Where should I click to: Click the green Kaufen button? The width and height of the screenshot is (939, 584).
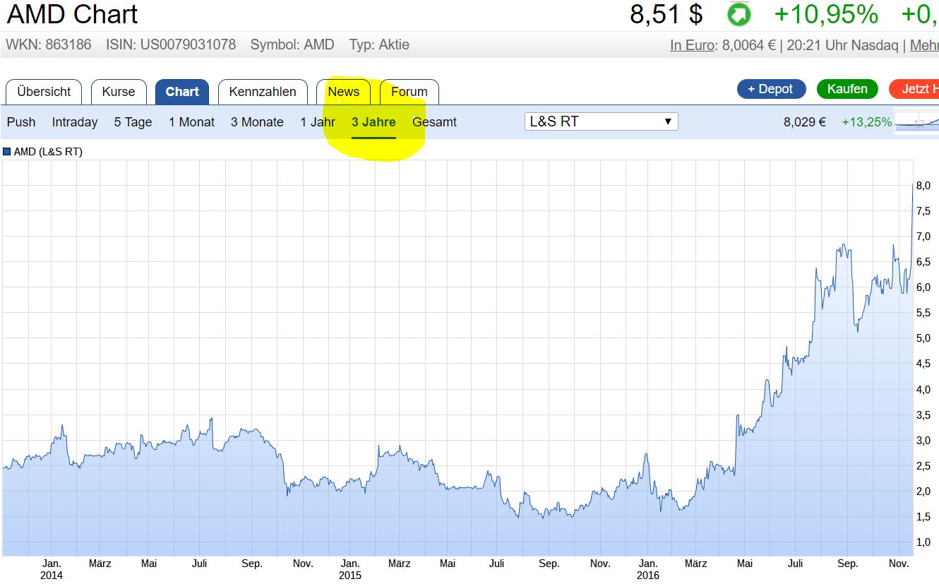(847, 89)
